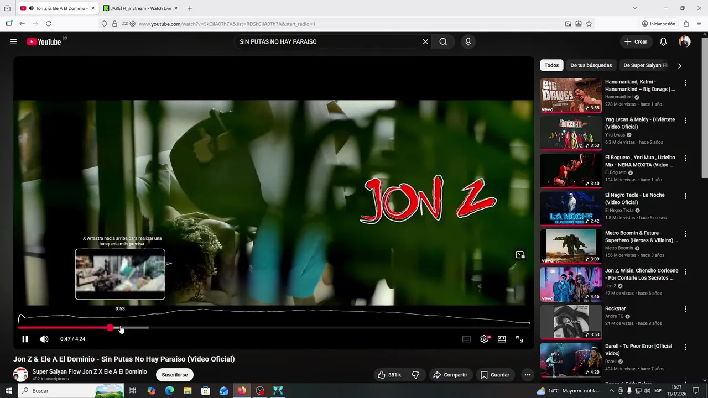Screen dimensions: 708x398
Task: Share the video via Compartir
Action: pos(450,375)
